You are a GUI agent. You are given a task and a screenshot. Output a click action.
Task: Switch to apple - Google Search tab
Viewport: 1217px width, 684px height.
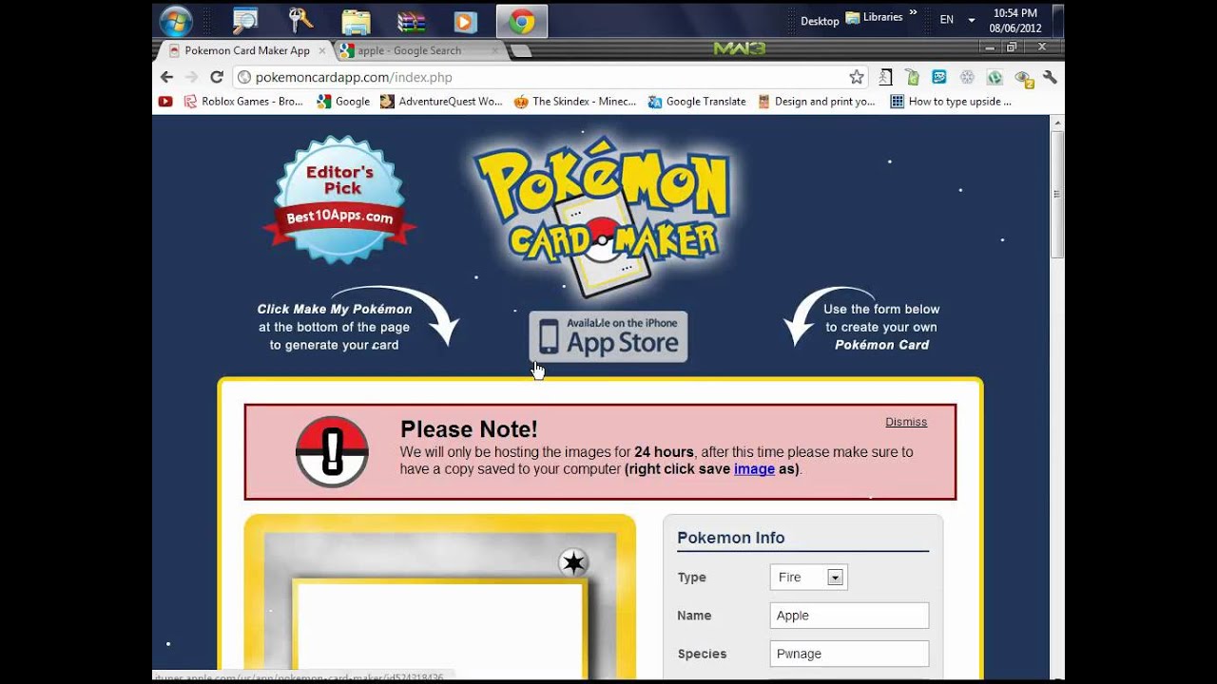(x=409, y=50)
